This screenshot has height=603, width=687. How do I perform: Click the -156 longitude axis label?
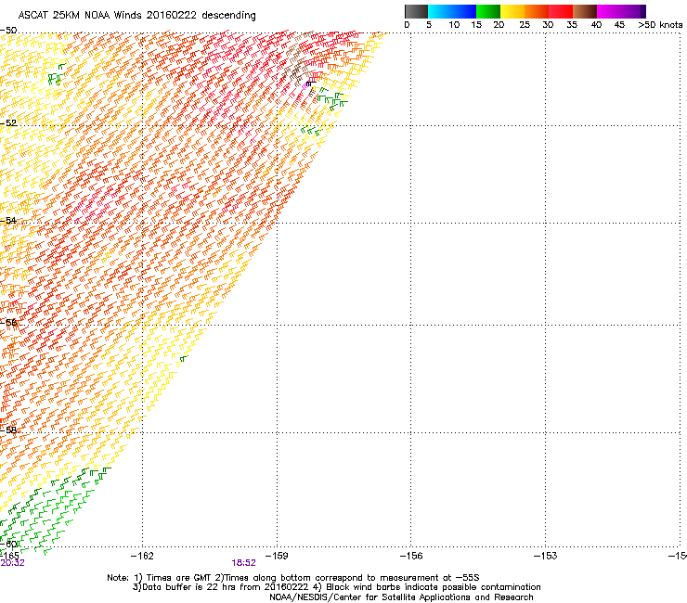tap(411, 555)
